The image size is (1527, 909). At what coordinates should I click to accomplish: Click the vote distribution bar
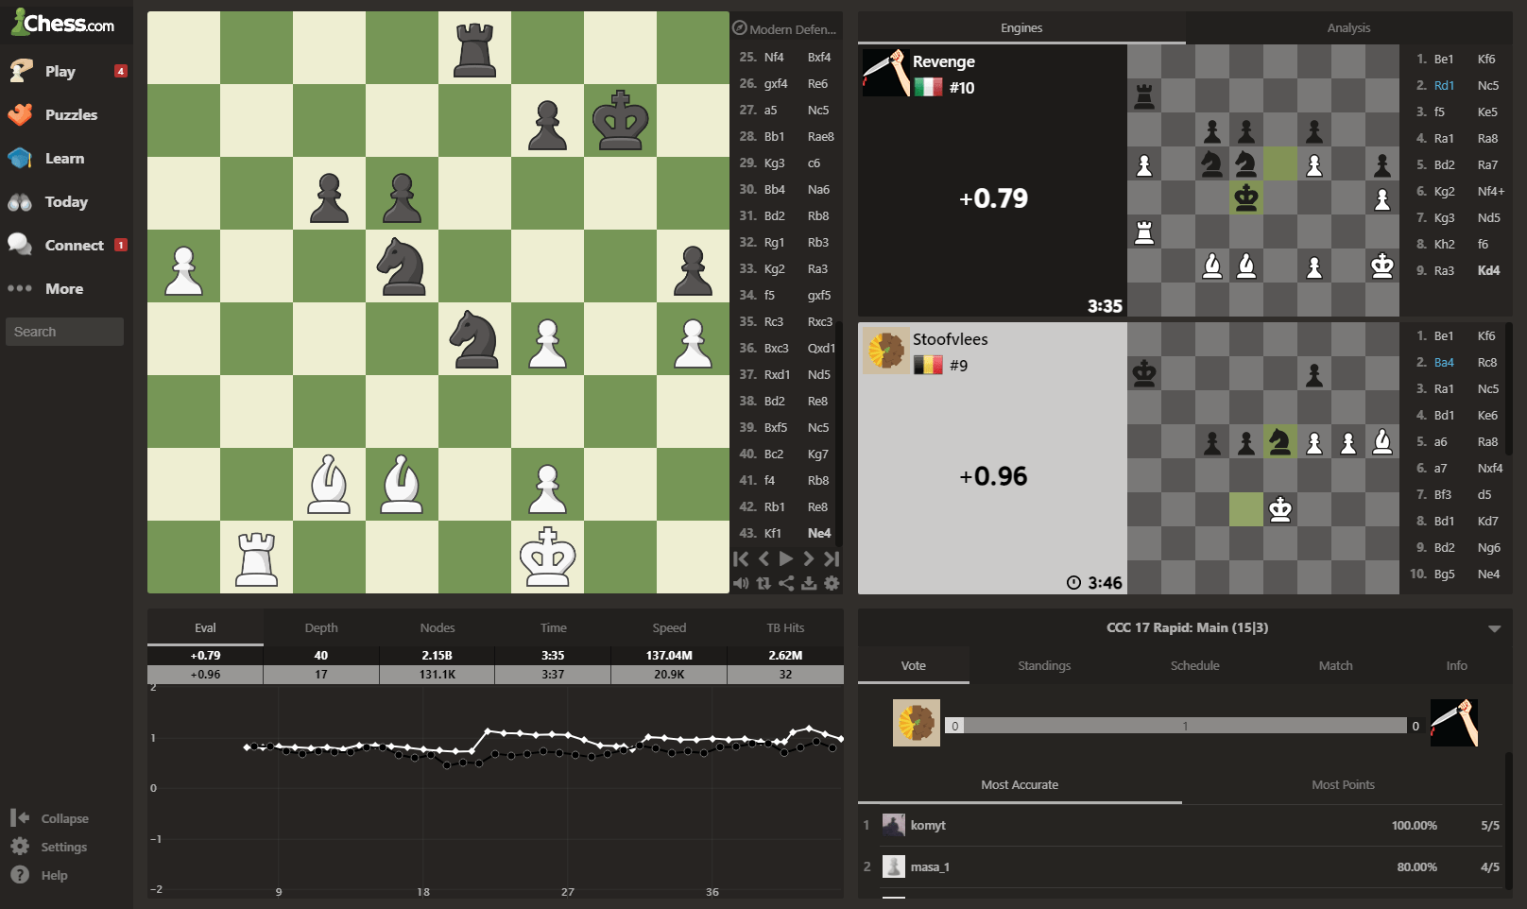[x=1176, y=726]
